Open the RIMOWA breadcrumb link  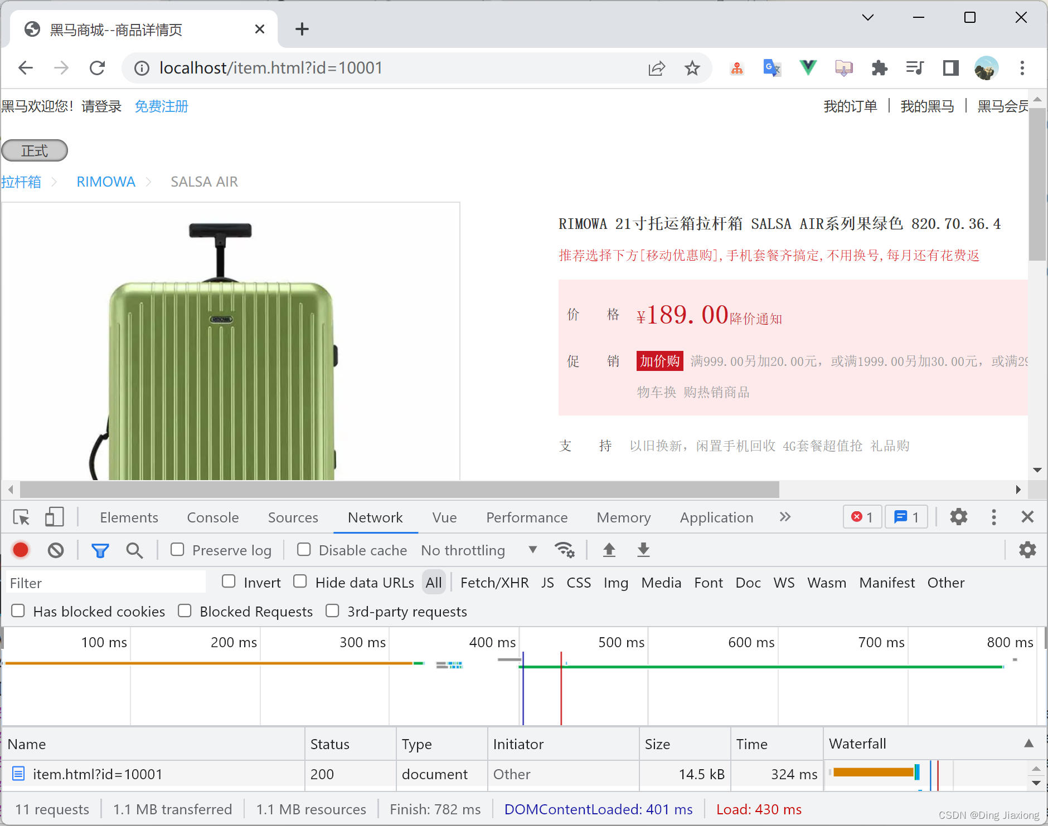click(105, 182)
